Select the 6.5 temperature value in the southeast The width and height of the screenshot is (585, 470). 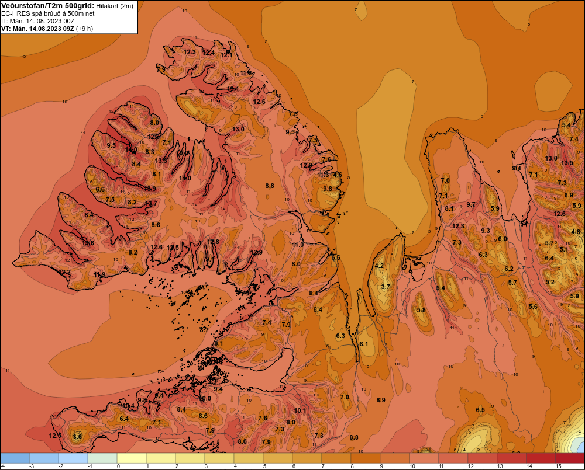pyautogui.click(x=480, y=410)
